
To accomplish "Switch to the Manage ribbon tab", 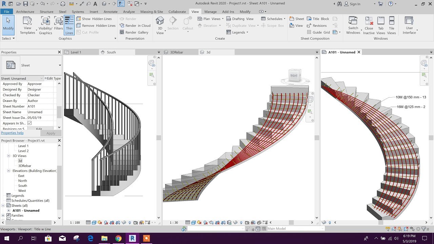I will (210, 11).
